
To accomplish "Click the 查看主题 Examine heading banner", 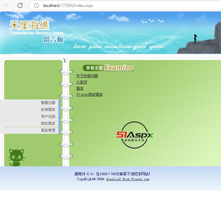I will 108,68.
